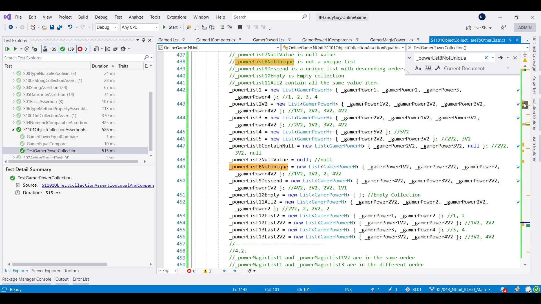Toggle failed tests filter showing 0
Screen dimensions: 541x304
(x=83, y=49)
